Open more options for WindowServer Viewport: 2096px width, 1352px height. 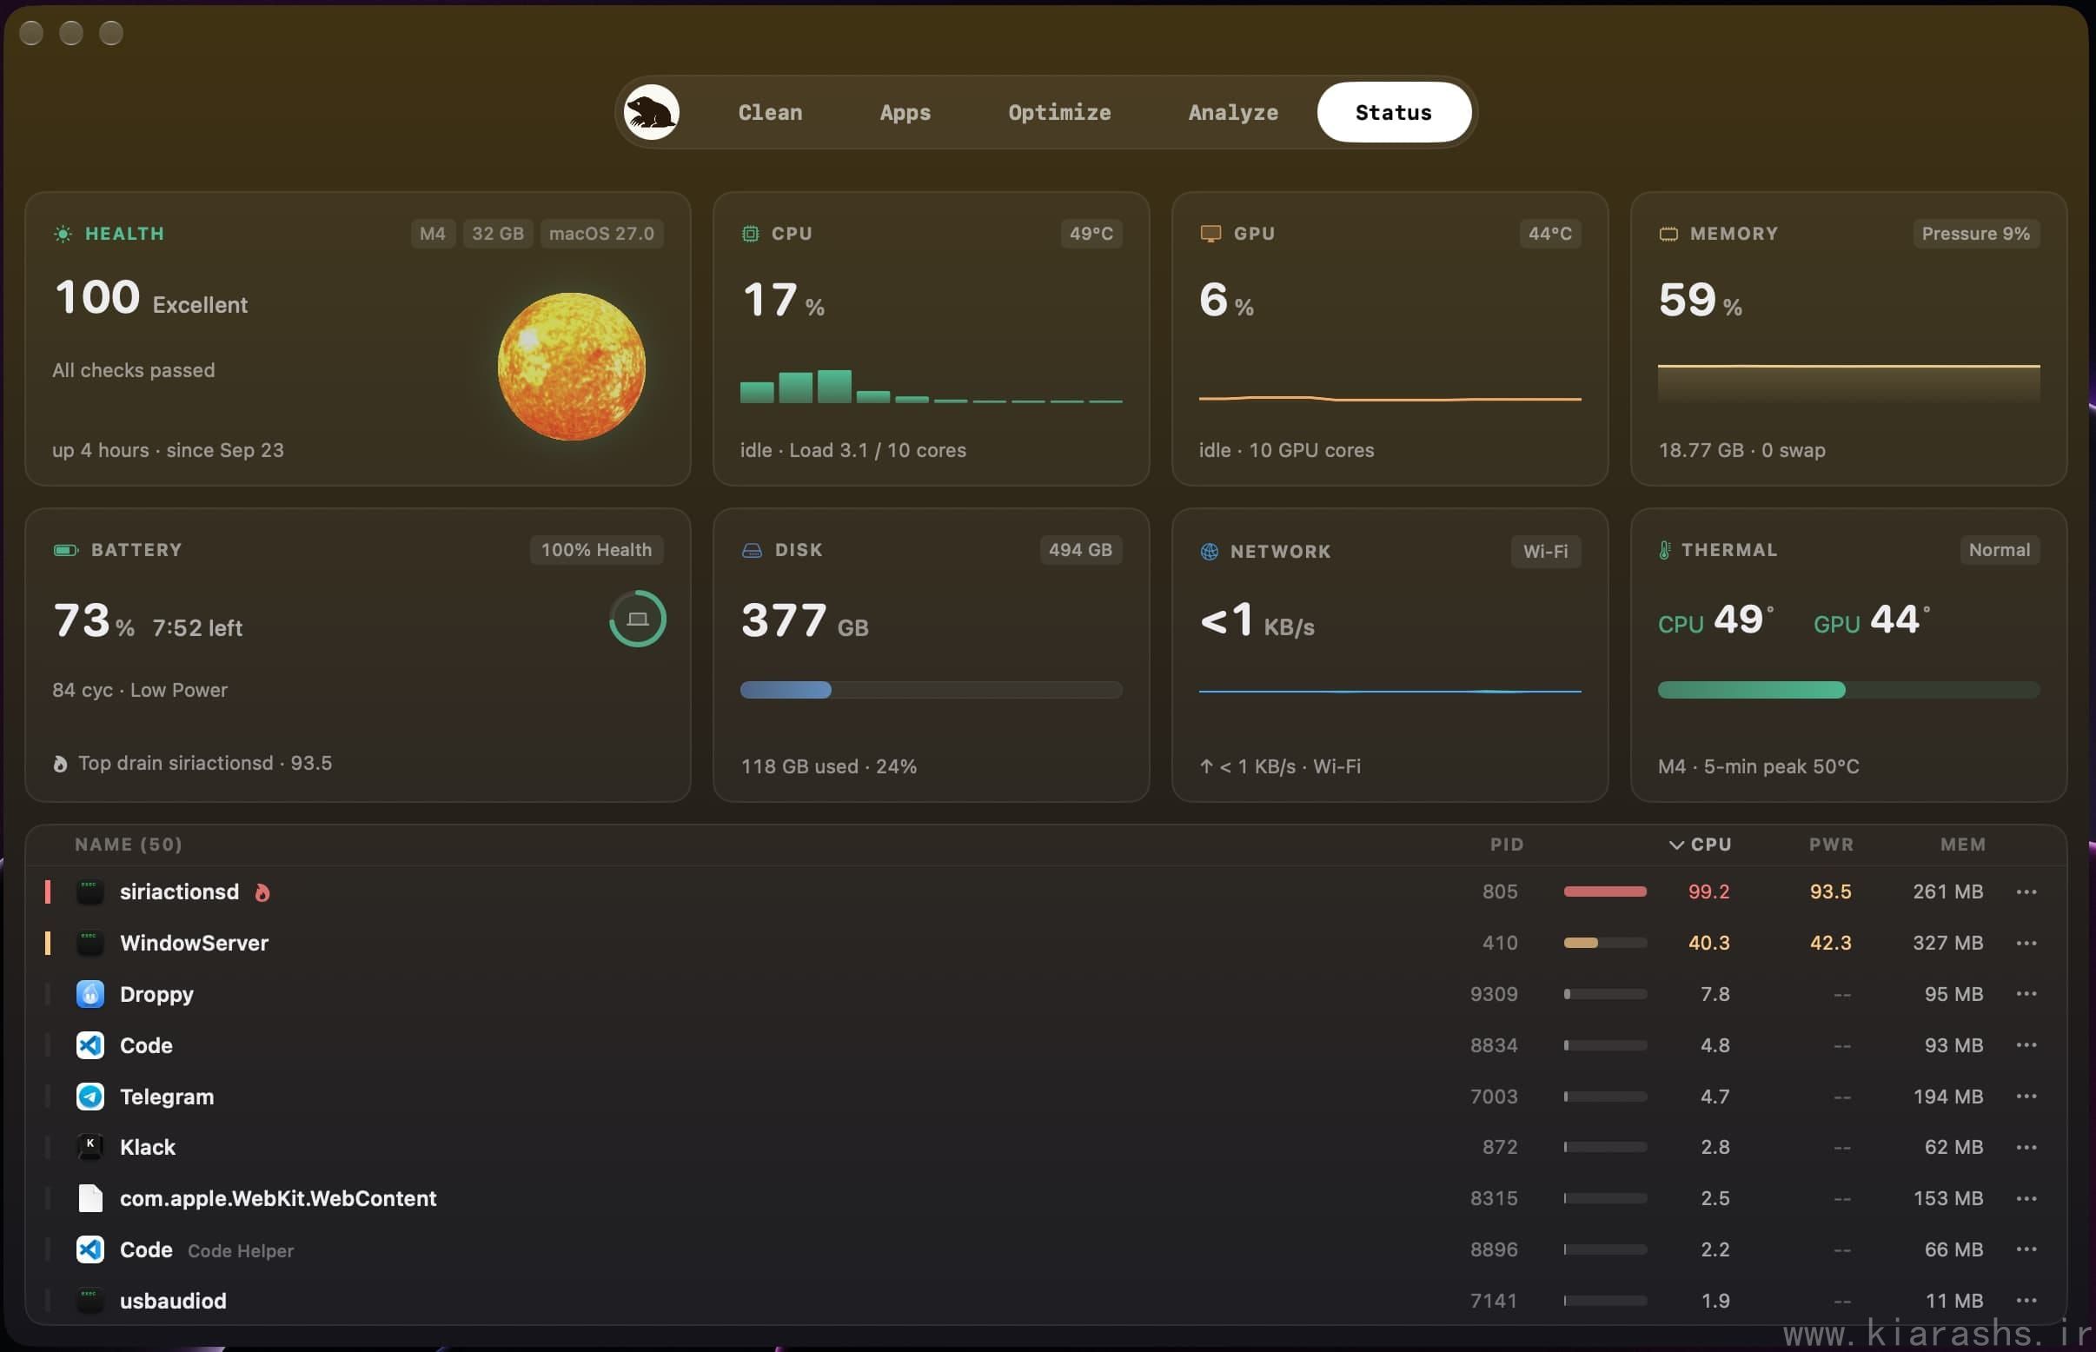(x=2026, y=943)
